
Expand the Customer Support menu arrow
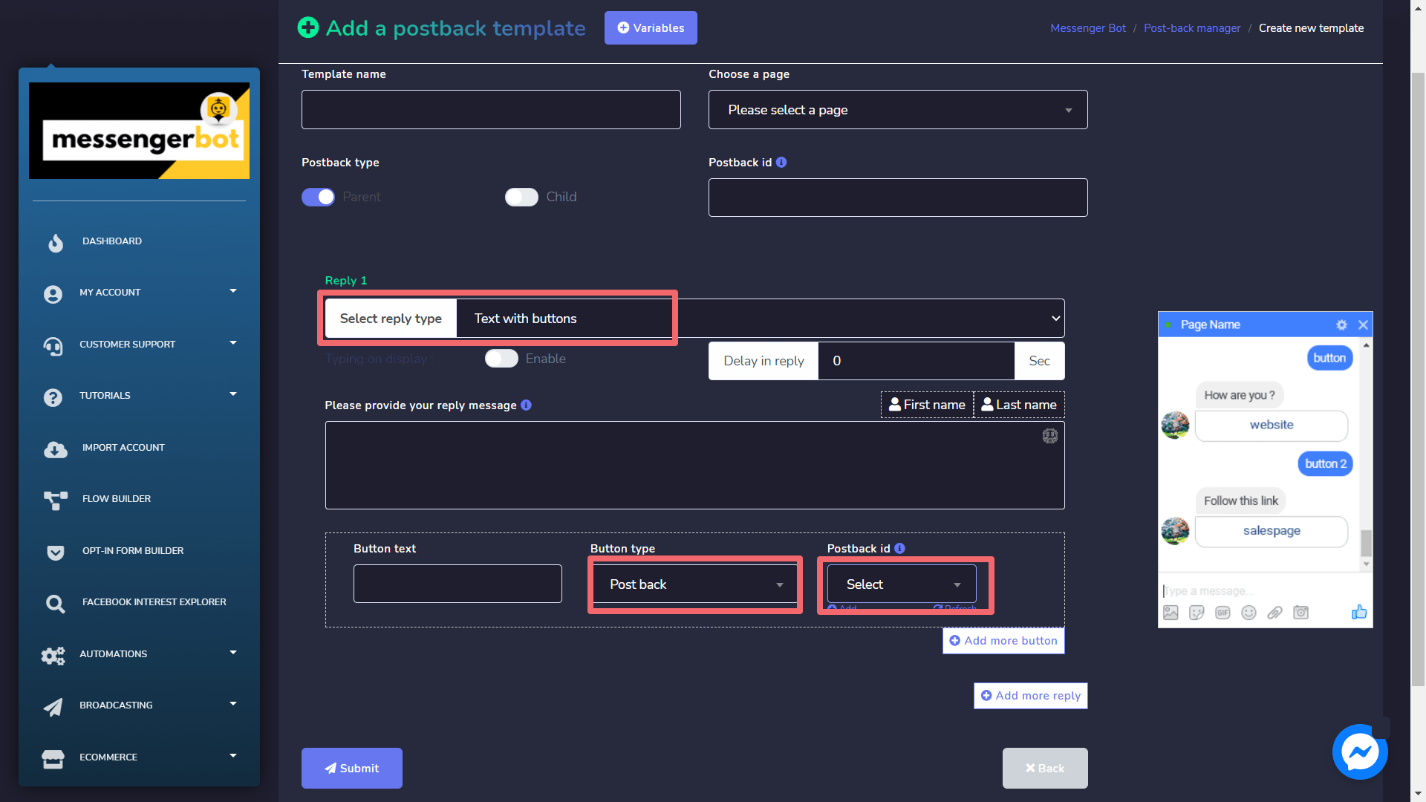click(233, 343)
